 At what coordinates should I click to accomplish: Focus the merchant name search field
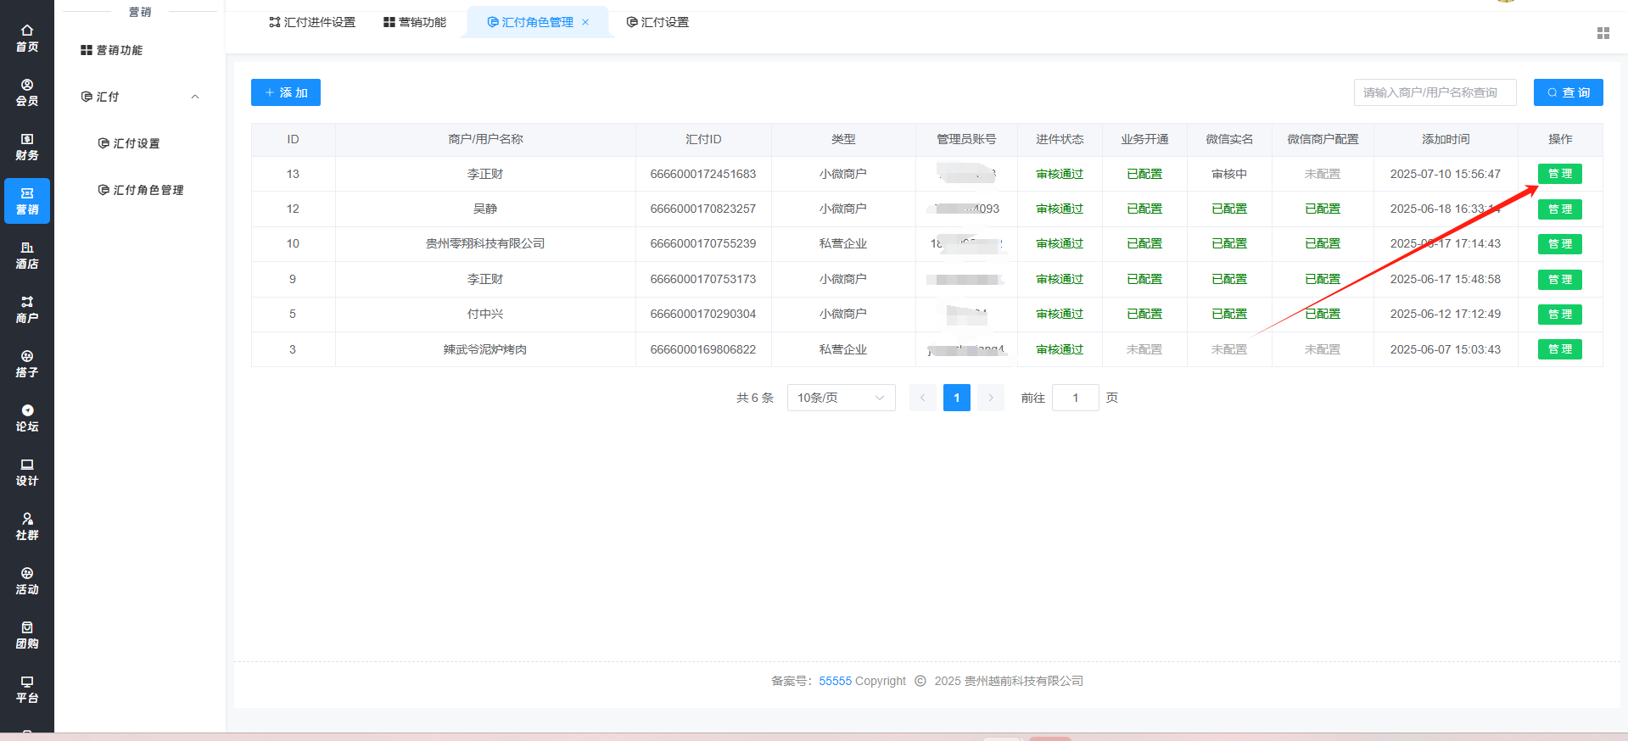(1435, 92)
